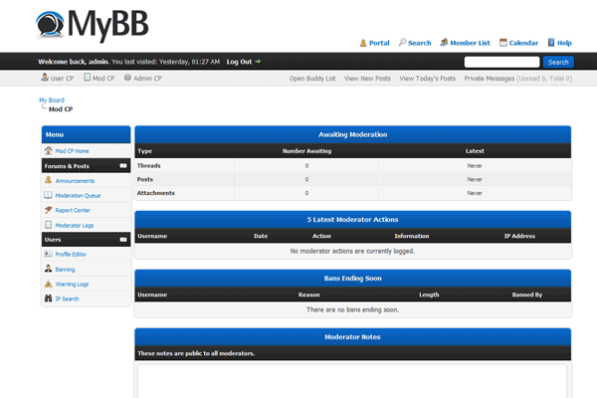Collapse the Users menu section
The width and height of the screenshot is (597, 398).
122,240
